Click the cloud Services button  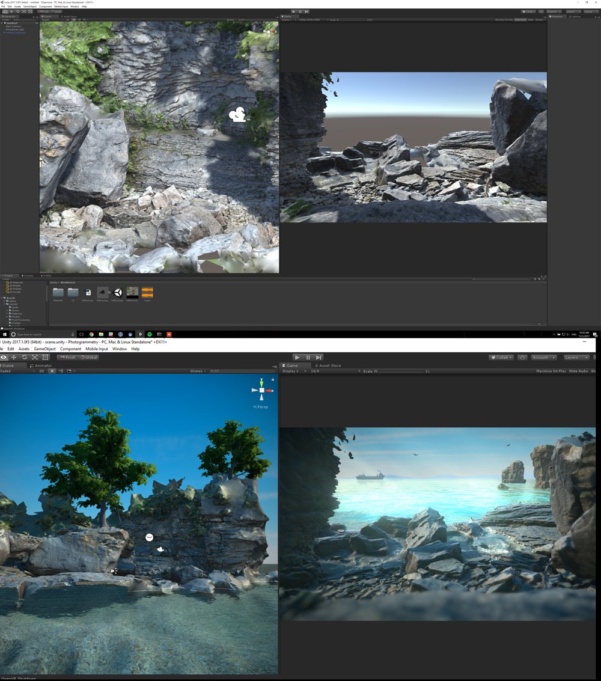tap(523, 358)
